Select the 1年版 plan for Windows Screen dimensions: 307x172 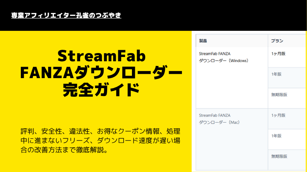pyautogui.click(x=276, y=74)
